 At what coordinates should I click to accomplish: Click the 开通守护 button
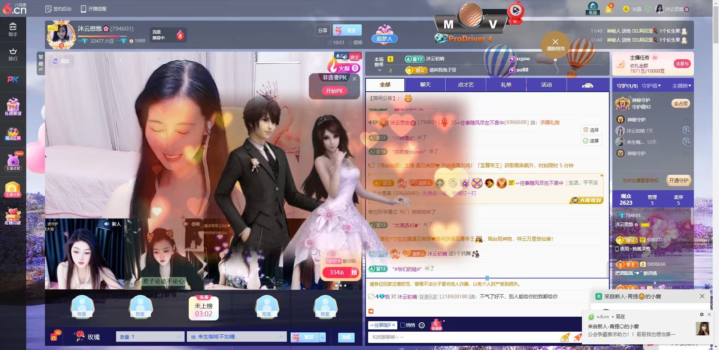[x=679, y=180]
